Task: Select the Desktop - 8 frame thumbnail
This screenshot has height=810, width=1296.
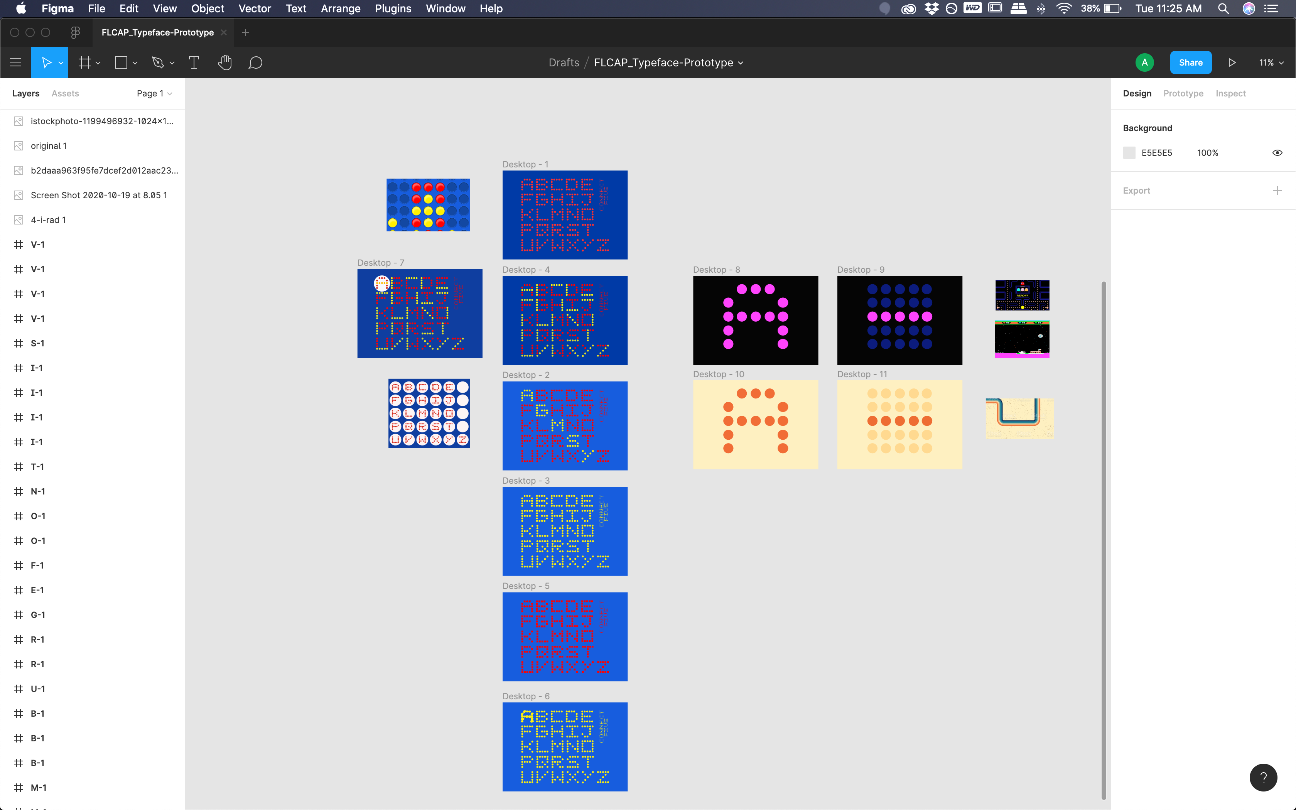Action: pyautogui.click(x=755, y=321)
